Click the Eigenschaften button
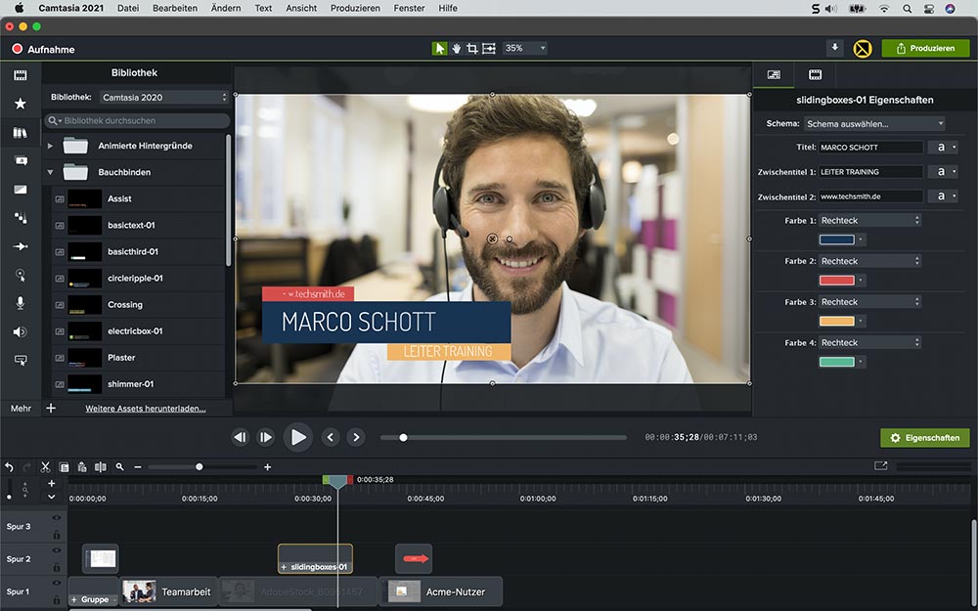978x611 pixels. click(925, 438)
